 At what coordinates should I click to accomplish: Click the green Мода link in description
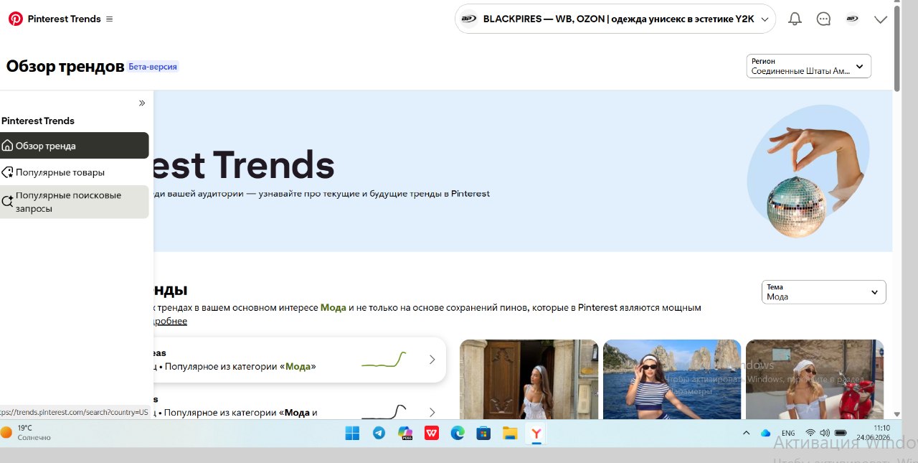[x=333, y=307]
